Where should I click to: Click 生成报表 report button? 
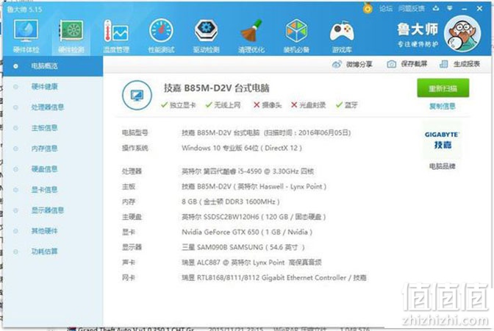coord(459,64)
